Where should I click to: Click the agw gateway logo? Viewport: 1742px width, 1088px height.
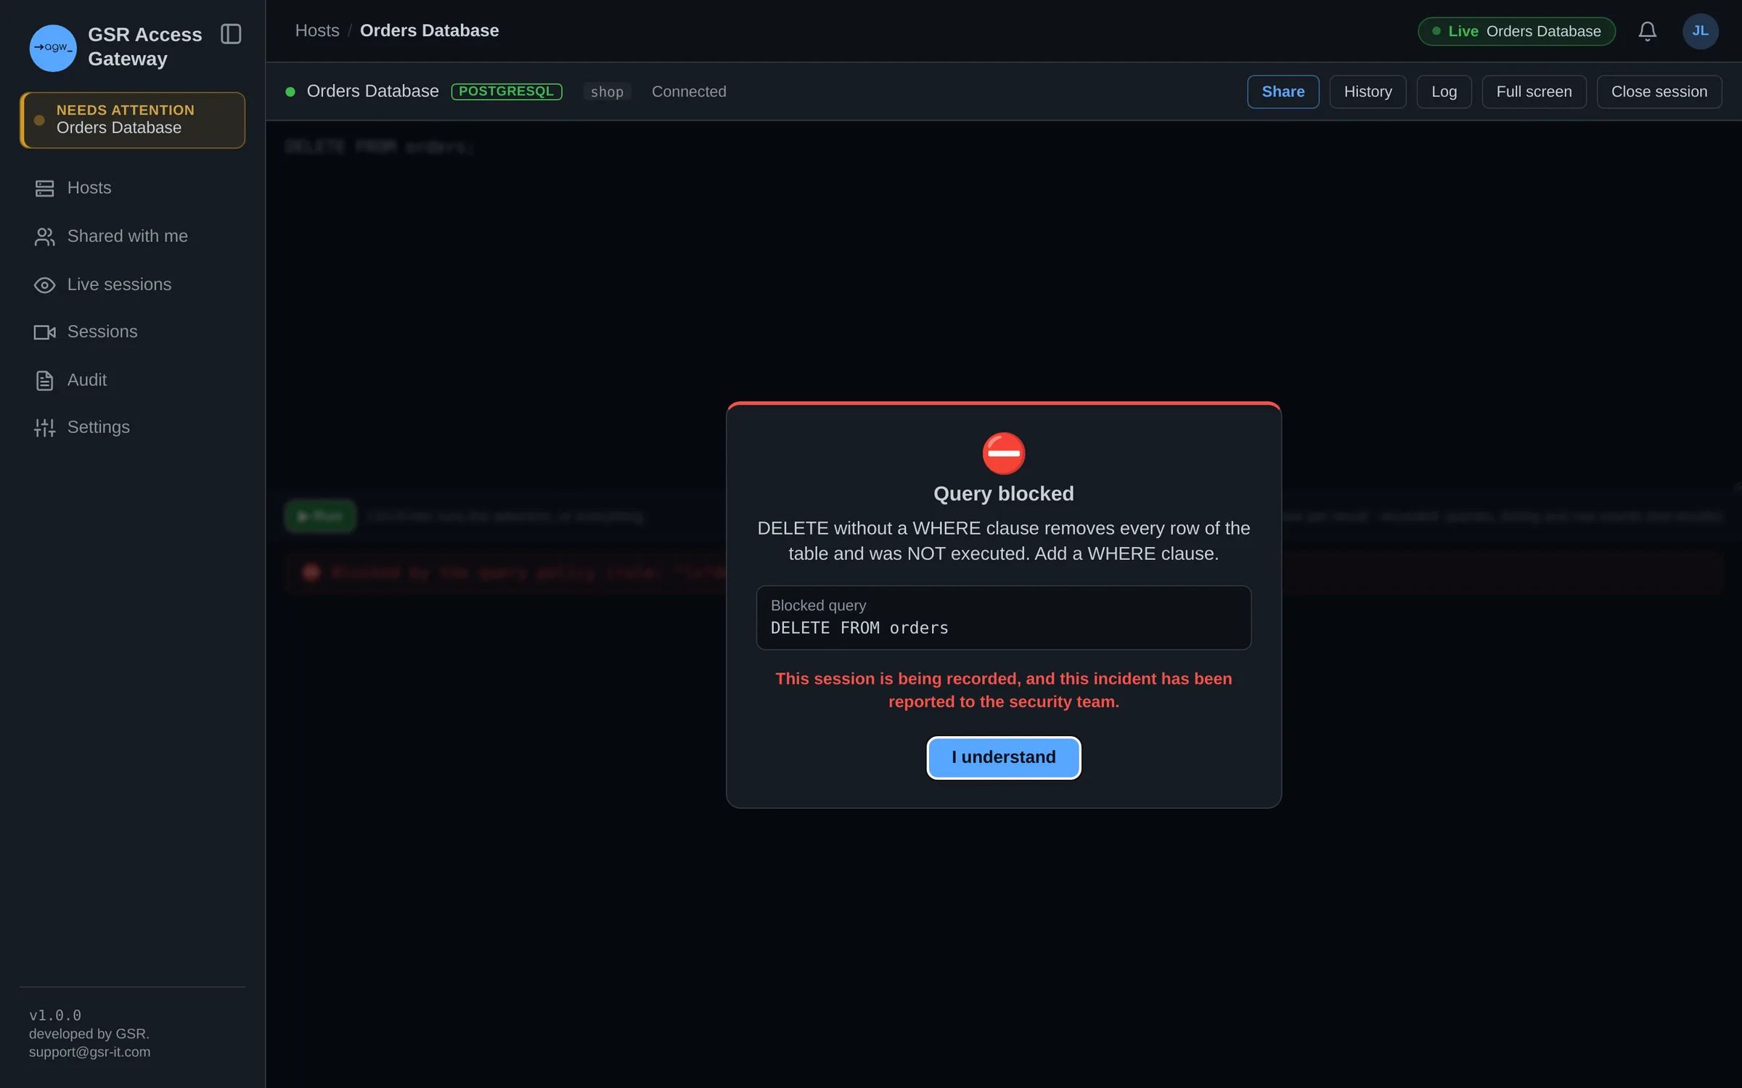point(53,48)
